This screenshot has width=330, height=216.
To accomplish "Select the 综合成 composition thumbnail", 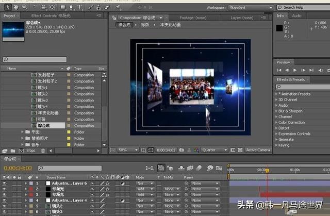I will 13,31.
